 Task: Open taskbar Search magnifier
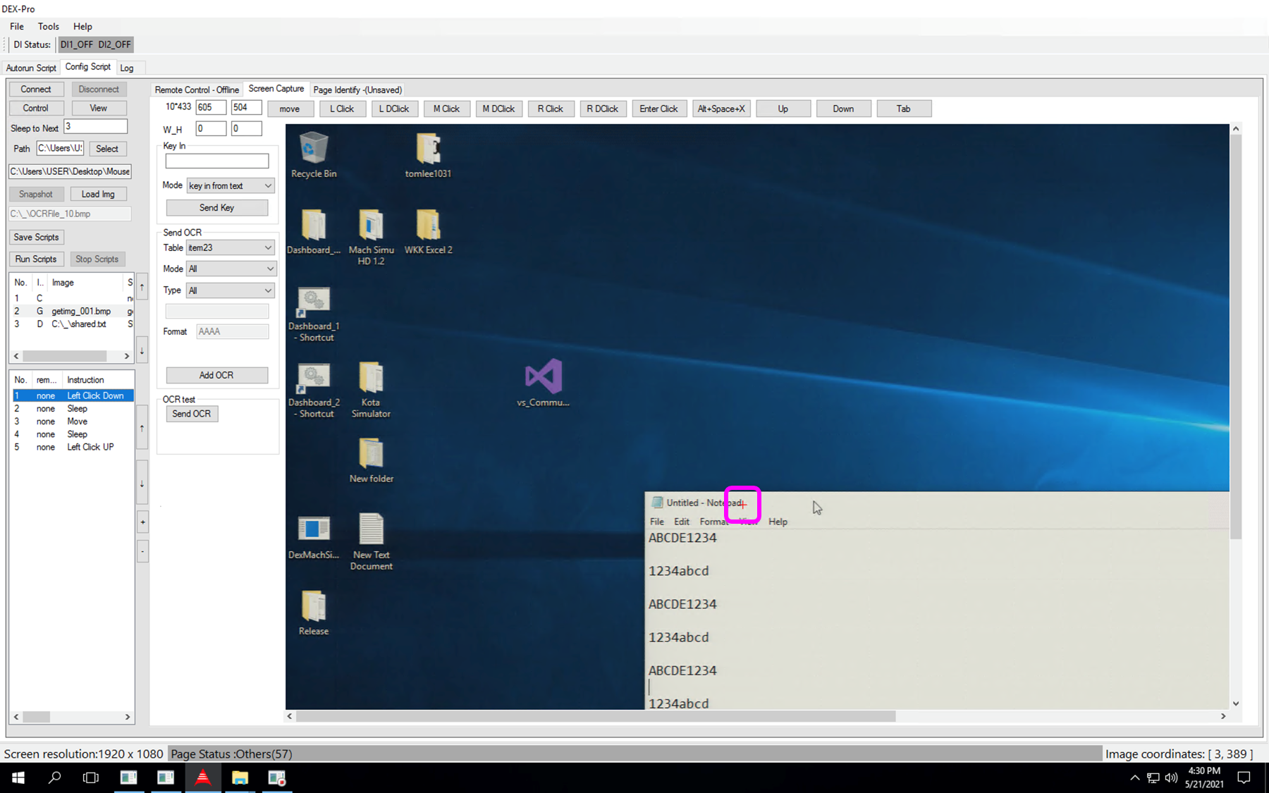tap(54, 777)
